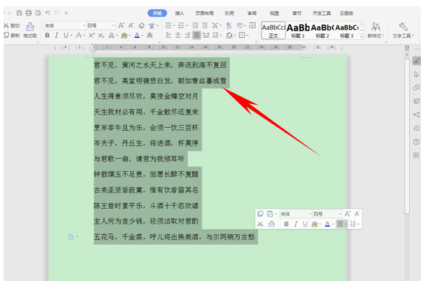Apply yellow highlight in floating mini toolbar

click(315, 224)
